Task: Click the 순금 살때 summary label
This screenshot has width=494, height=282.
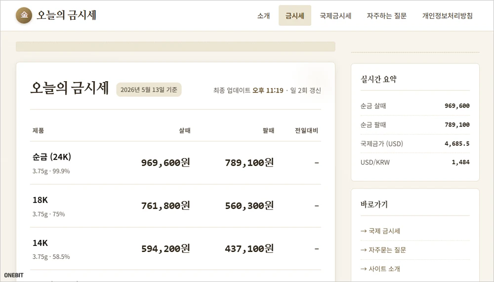Action: (x=373, y=106)
